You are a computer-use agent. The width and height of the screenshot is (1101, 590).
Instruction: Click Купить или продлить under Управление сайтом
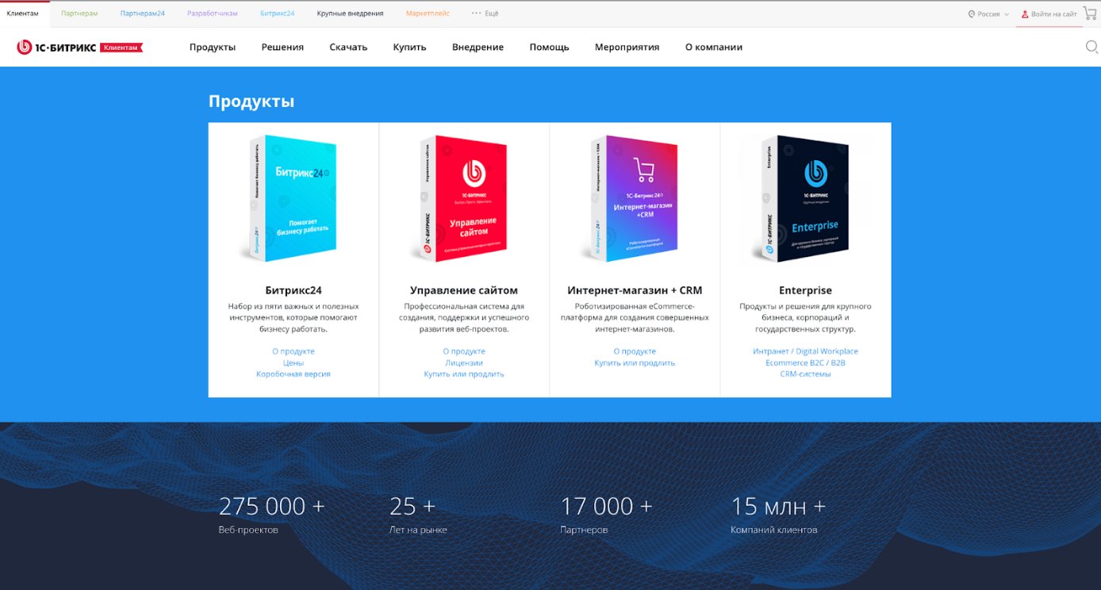(x=464, y=374)
